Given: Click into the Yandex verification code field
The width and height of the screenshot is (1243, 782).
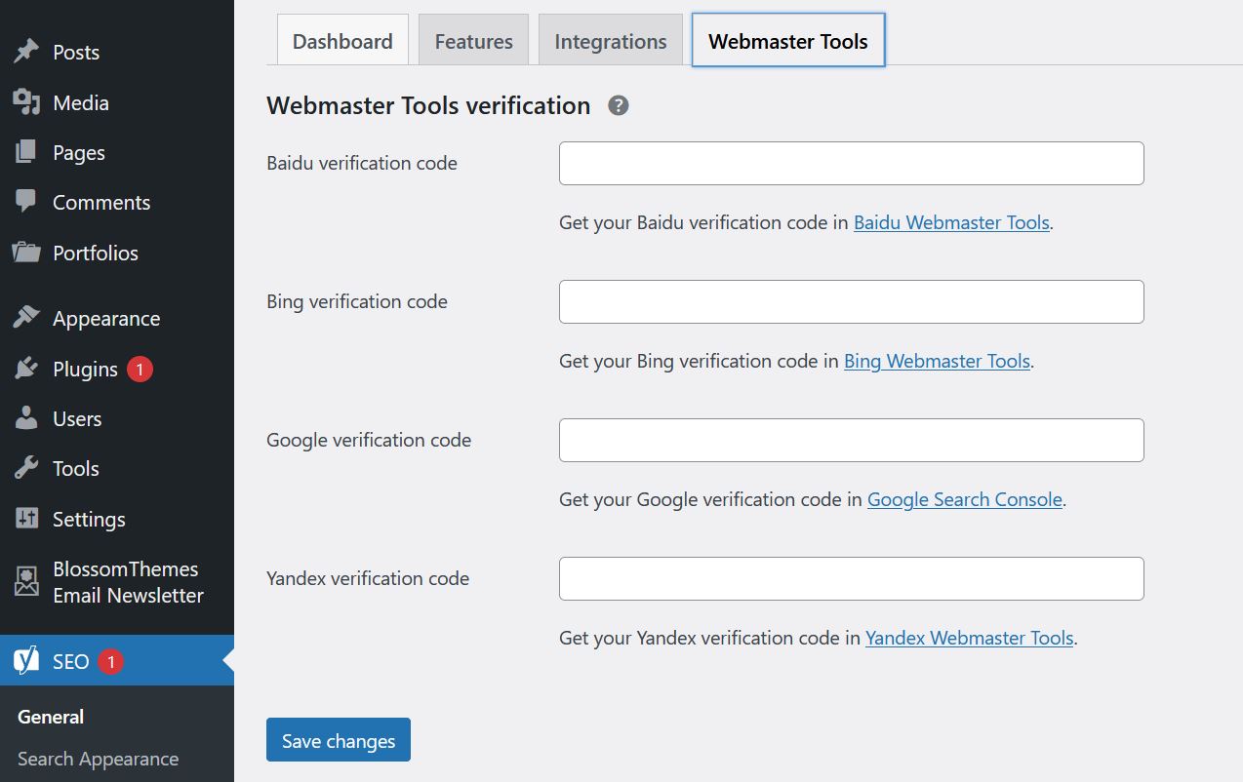Looking at the screenshot, I should click(x=851, y=579).
